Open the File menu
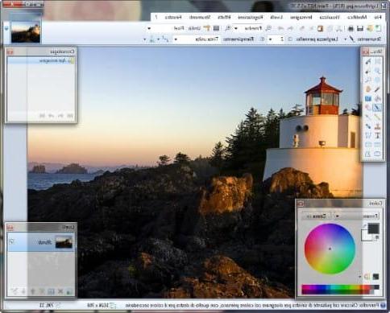 tap(378, 17)
